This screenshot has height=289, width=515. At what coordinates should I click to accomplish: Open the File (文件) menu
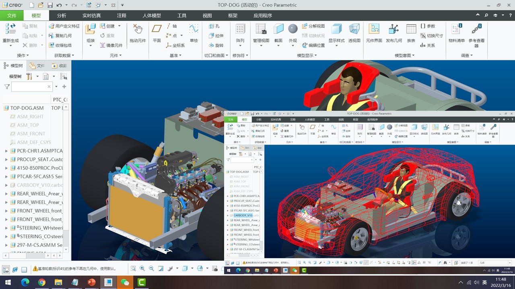pos(12,16)
